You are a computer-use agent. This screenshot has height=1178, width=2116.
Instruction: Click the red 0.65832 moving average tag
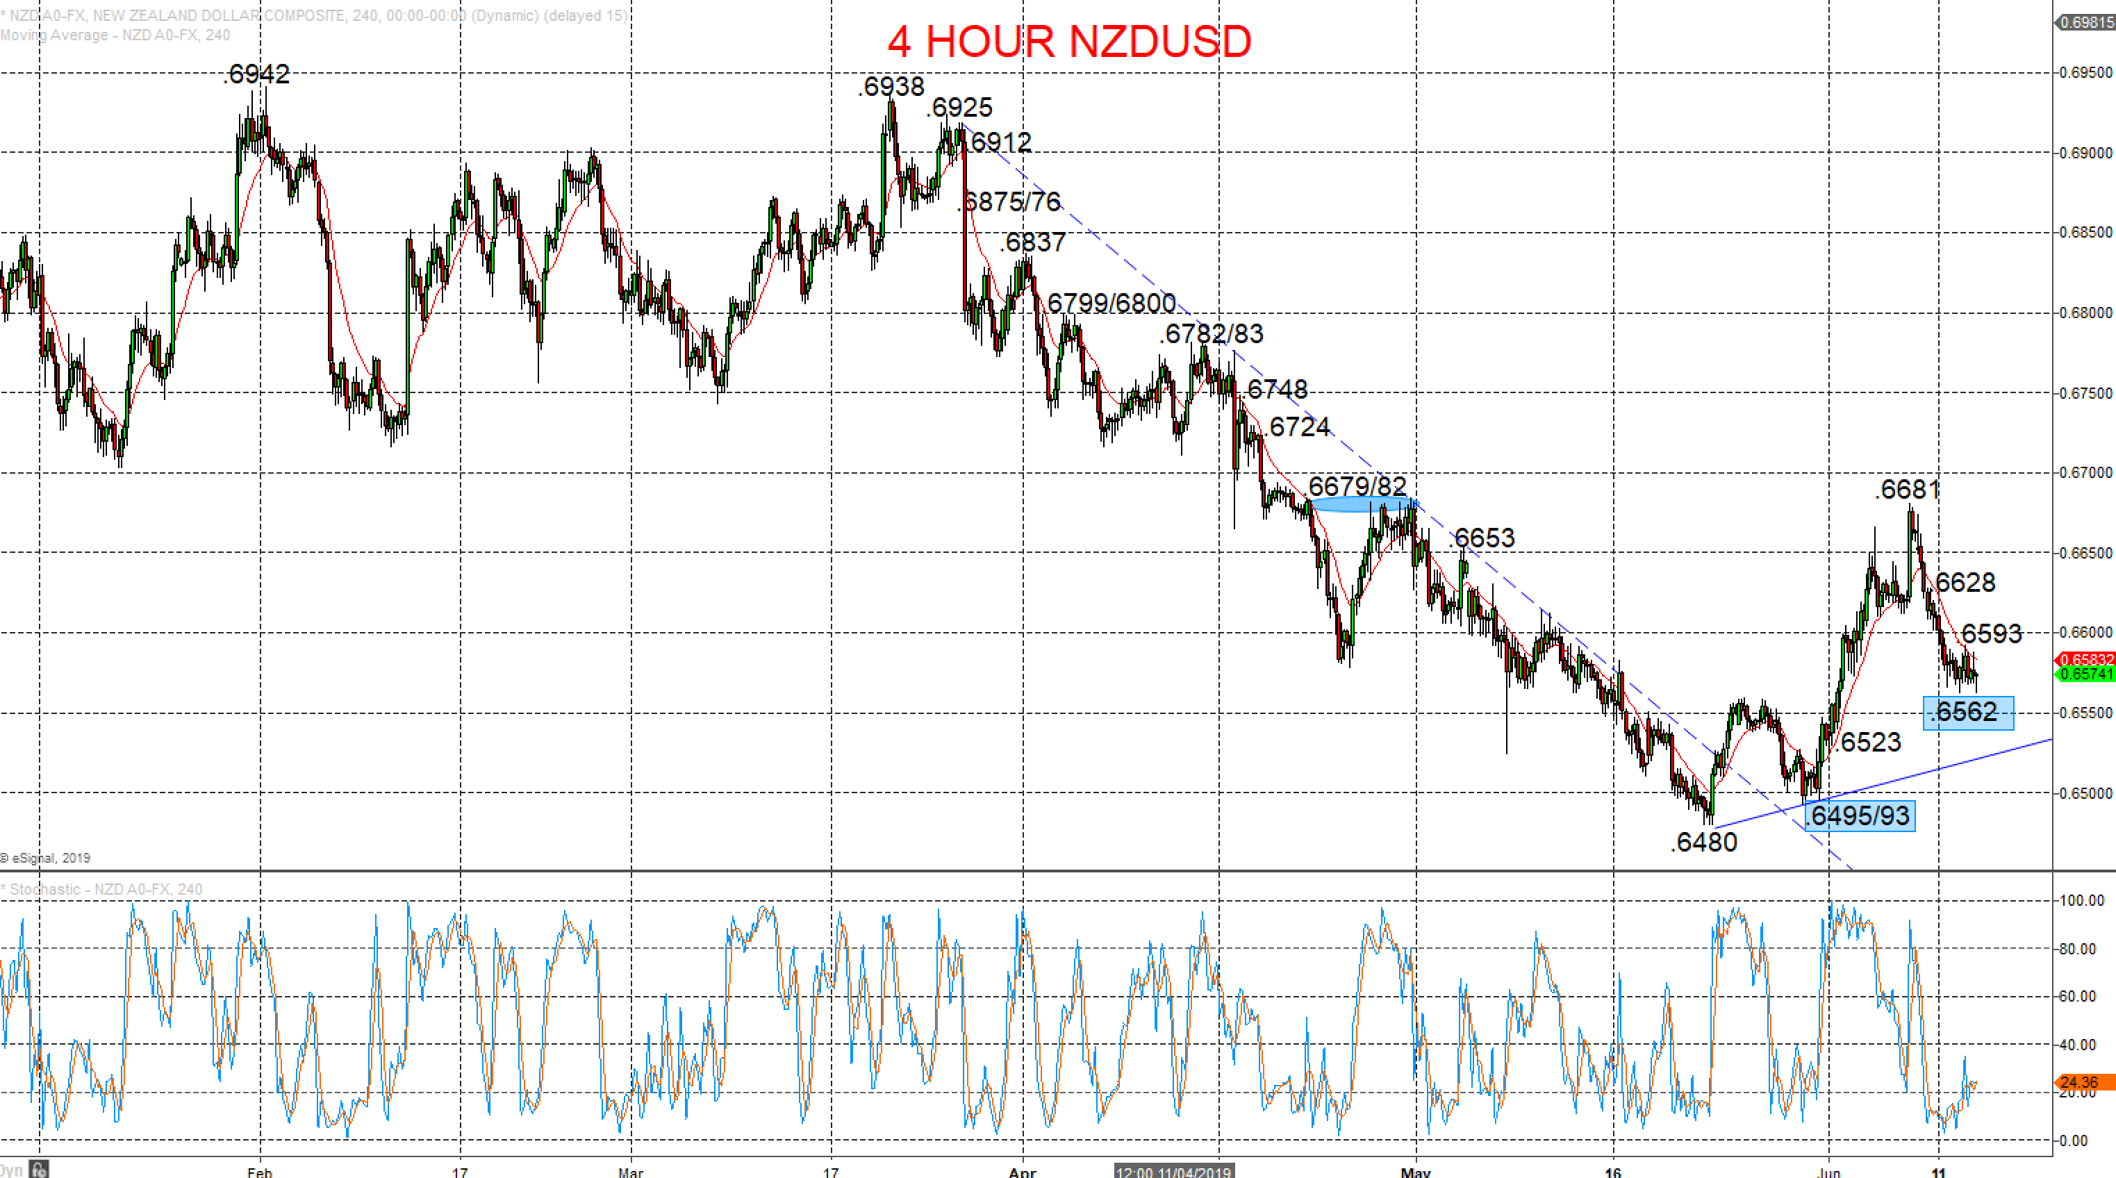pos(2085,660)
